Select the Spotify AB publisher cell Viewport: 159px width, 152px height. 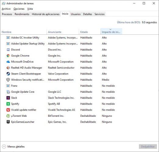54,104
